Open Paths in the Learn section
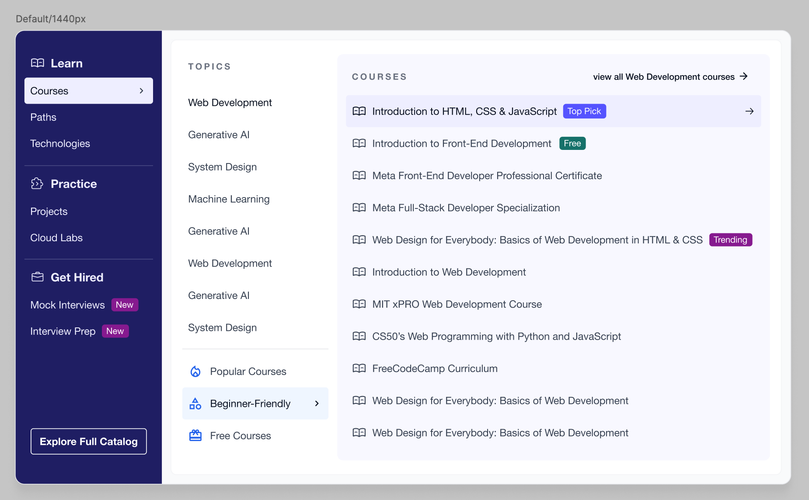This screenshot has height=500, width=809. point(43,117)
